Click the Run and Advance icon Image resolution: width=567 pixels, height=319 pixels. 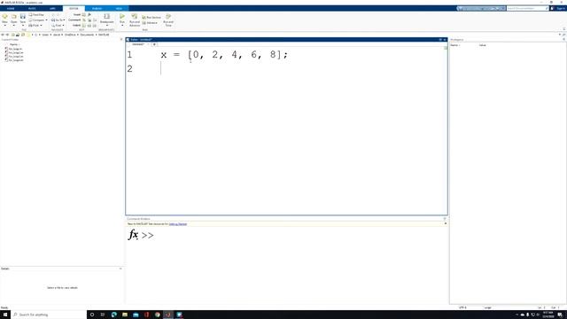134,17
